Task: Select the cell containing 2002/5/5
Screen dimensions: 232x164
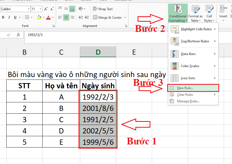Action: coord(98,131)
